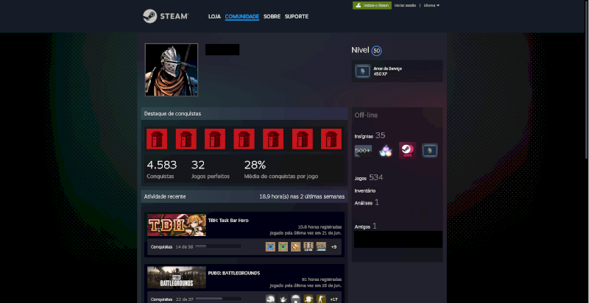Open the SOBRE page
589x303 pixels.
coord(272,16)
